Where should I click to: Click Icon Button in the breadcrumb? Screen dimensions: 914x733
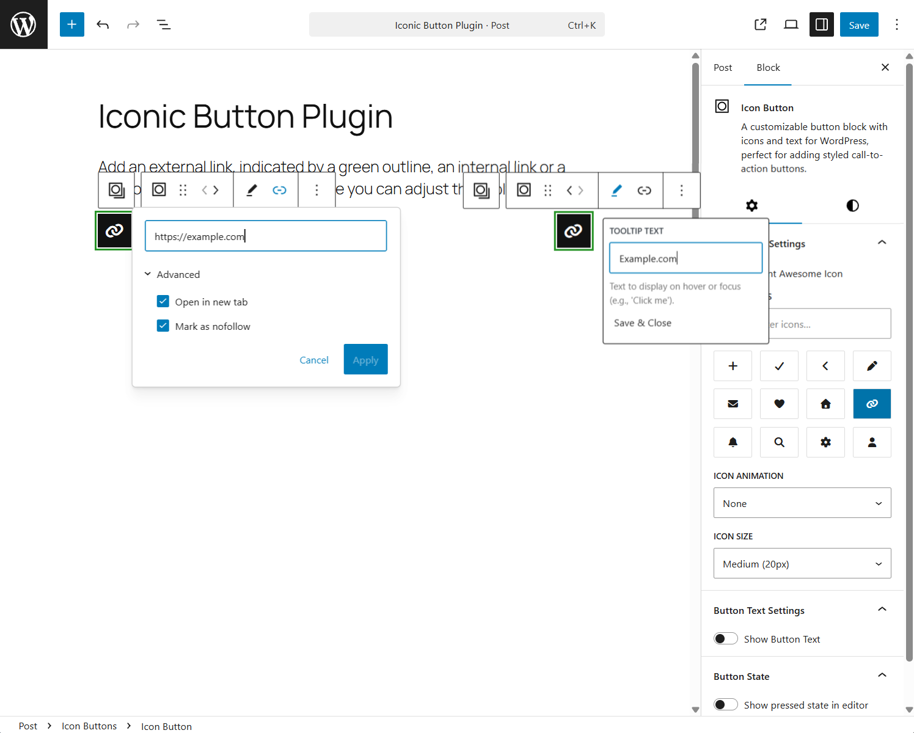coord(166,726)
